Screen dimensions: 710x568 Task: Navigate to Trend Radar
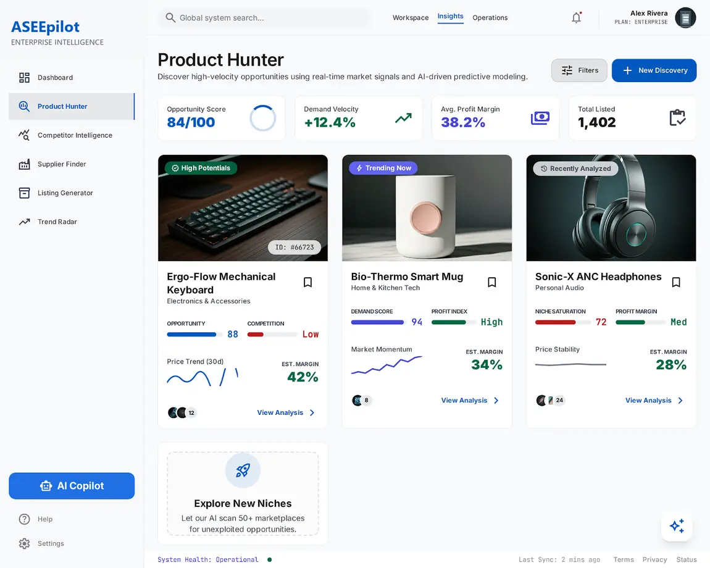pyautogui.click(x=72, y=222)
